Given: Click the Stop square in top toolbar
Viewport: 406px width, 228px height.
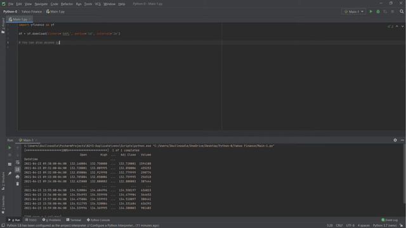Looking at the screenshot, I should pyautogui.click(x=393, y=11).
